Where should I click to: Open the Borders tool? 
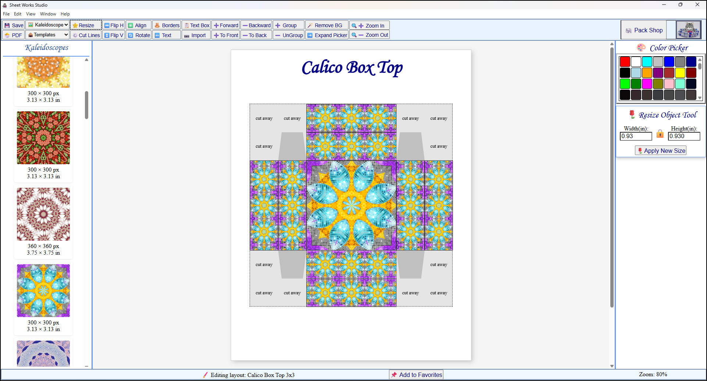[167, 25]
